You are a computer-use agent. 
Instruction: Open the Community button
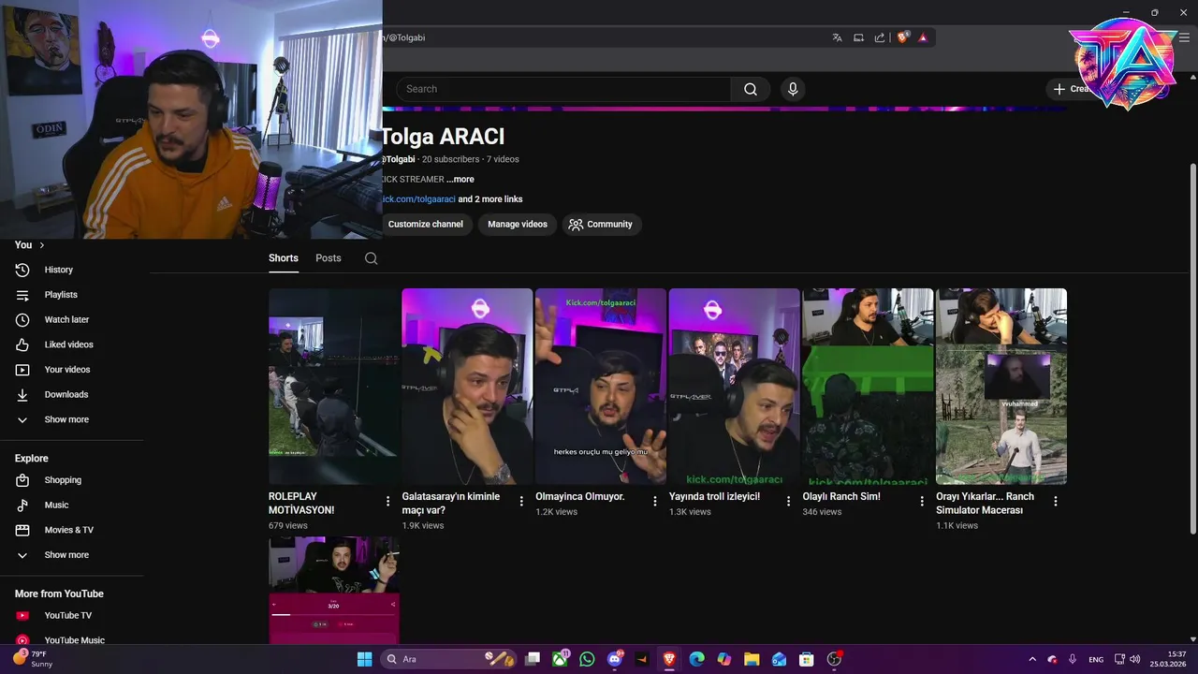coord(602,225)
